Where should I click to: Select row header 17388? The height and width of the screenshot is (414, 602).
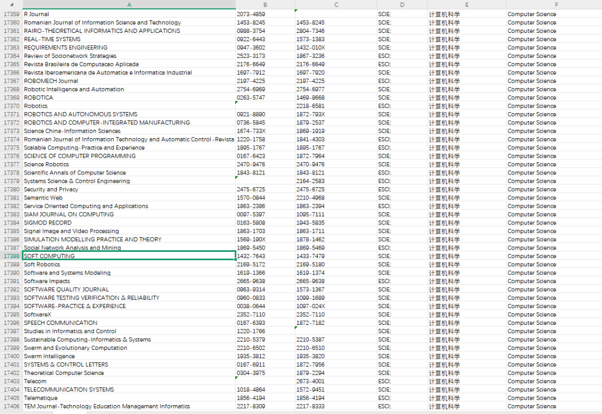pyautogui.click(x=11, y=256)
